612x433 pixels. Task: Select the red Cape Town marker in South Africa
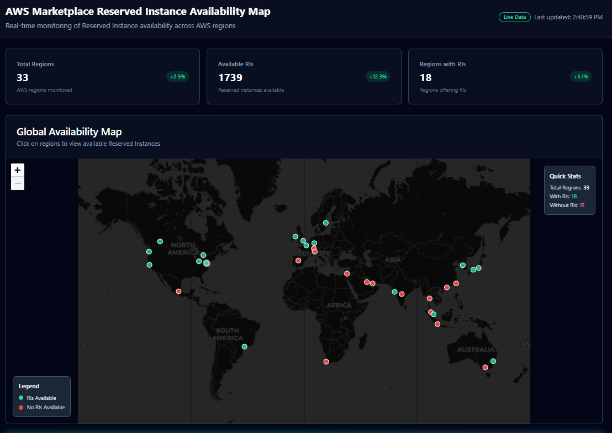pos(326,362)
